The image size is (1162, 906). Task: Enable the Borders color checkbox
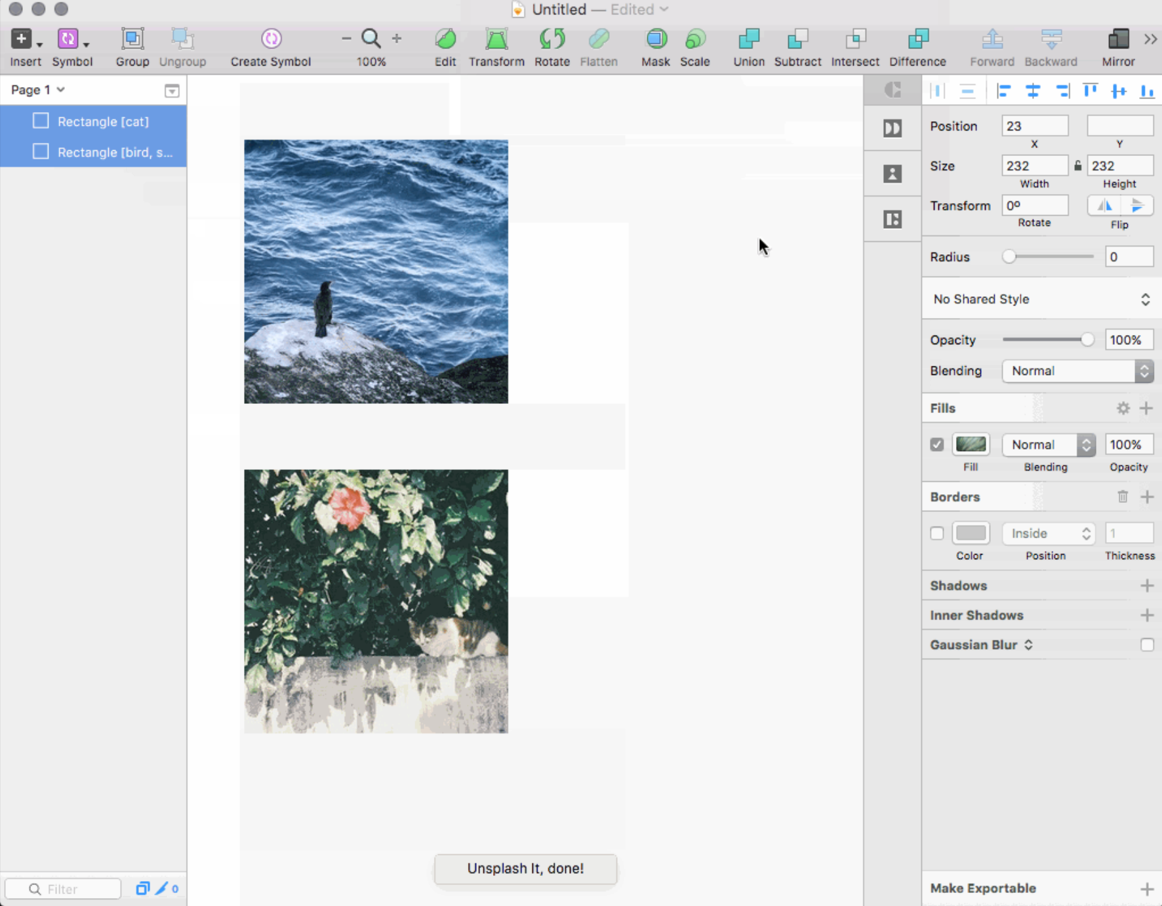click(x=938, y=533)
